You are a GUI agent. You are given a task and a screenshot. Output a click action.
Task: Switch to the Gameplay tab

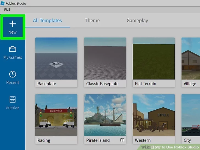137,21
